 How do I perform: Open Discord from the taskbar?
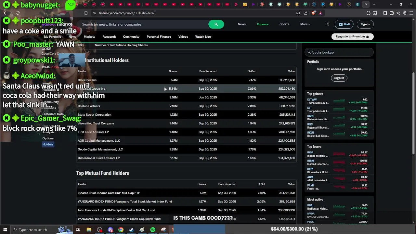110,230
